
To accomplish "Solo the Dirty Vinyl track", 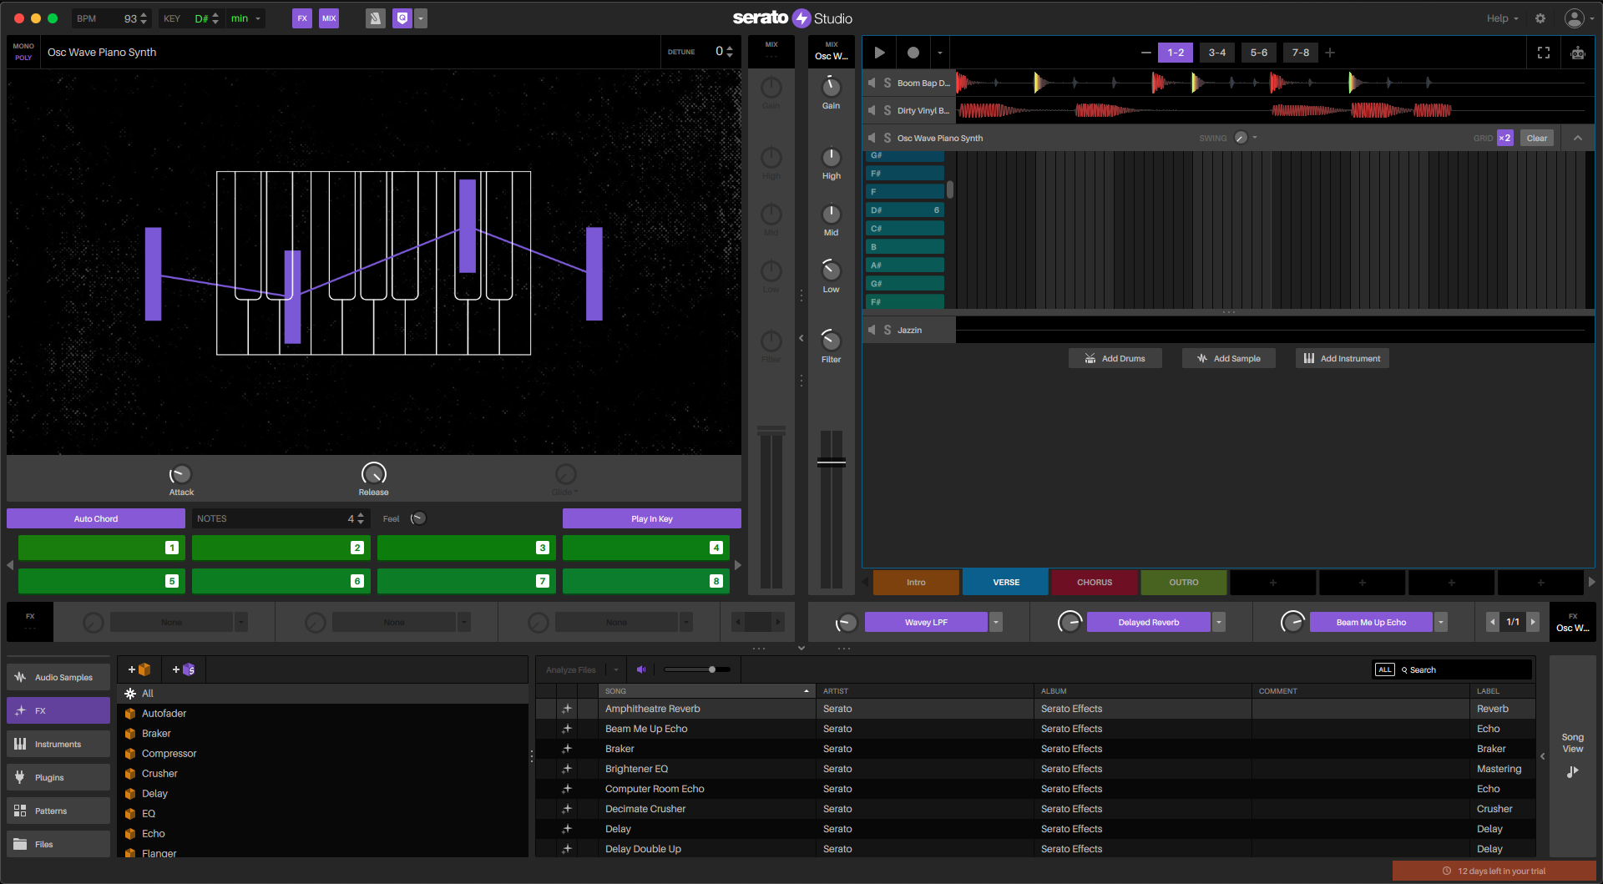I will coord(887,110).
